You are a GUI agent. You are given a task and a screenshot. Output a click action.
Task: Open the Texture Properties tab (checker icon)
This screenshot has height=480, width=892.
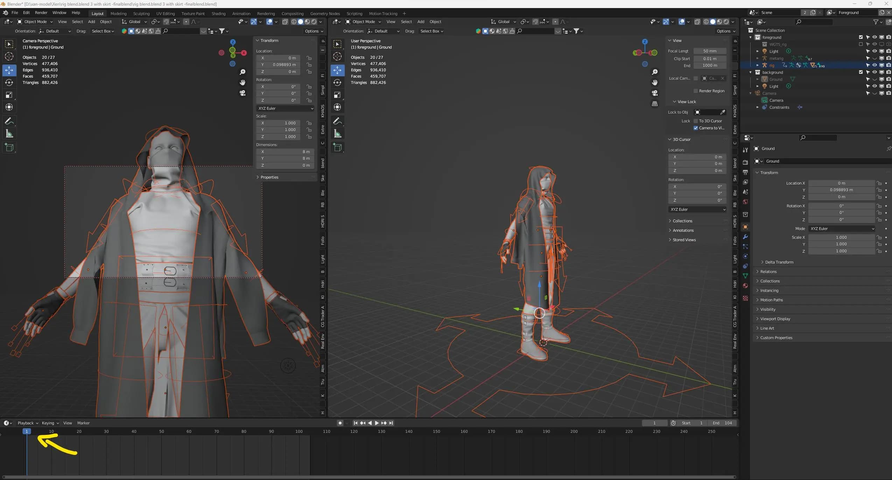click(745, 298)
